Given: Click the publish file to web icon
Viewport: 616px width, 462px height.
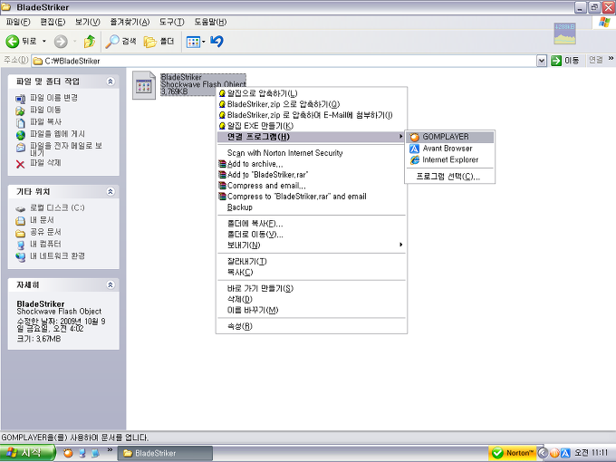Looking at the screenshot, I should 21,135.
